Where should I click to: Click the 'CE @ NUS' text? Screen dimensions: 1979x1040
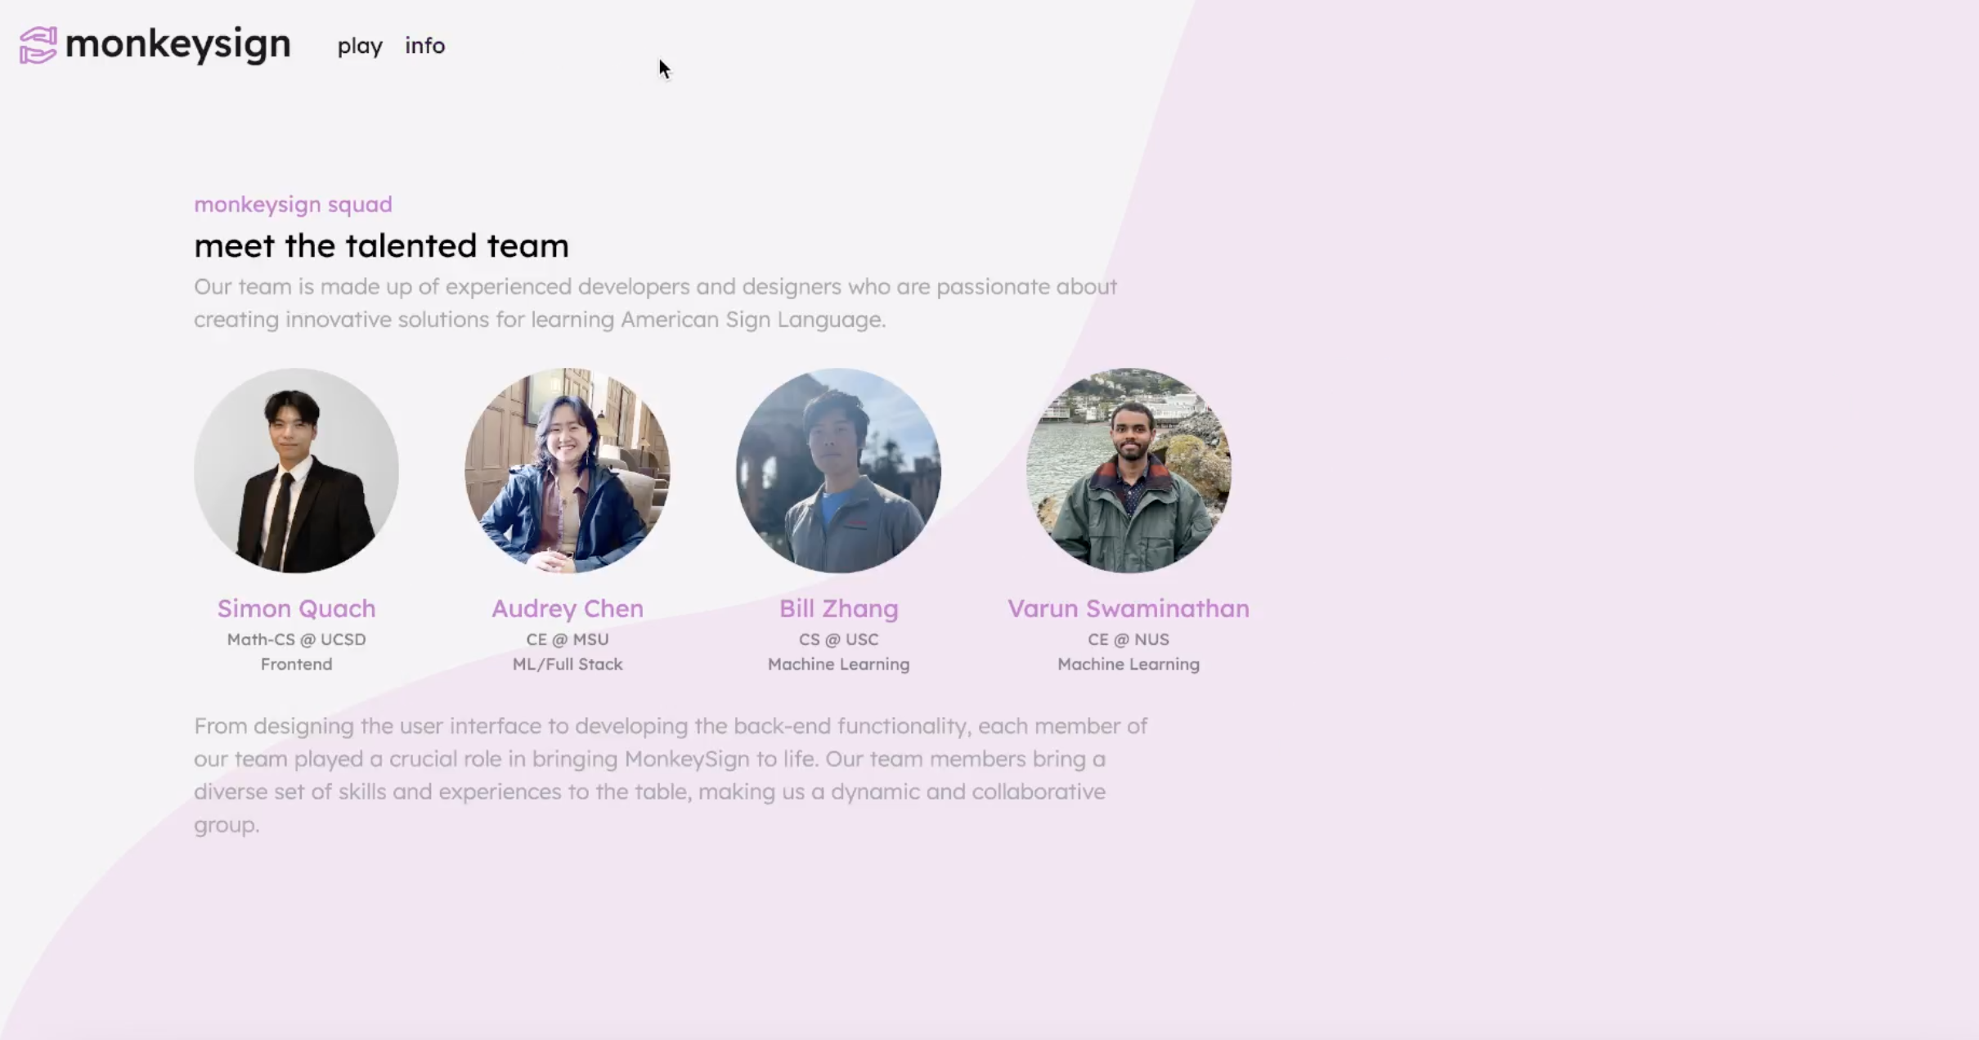click(x=1129, y=639)
